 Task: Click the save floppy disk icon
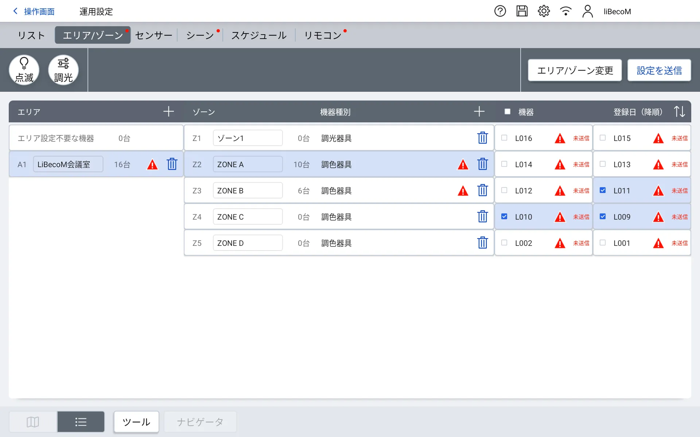522,11
